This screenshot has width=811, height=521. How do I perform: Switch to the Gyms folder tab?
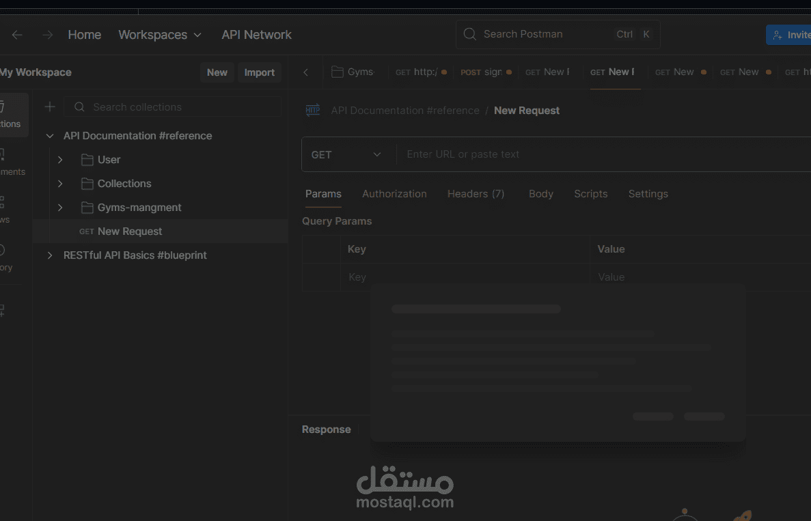pos(353,72)
